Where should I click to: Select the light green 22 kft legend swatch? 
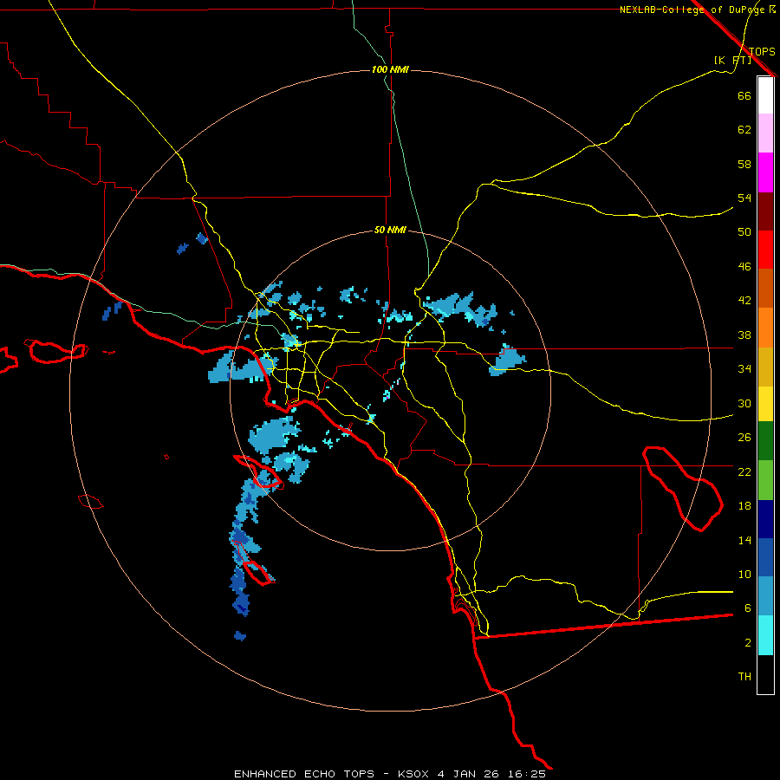(x=765, y=480)
